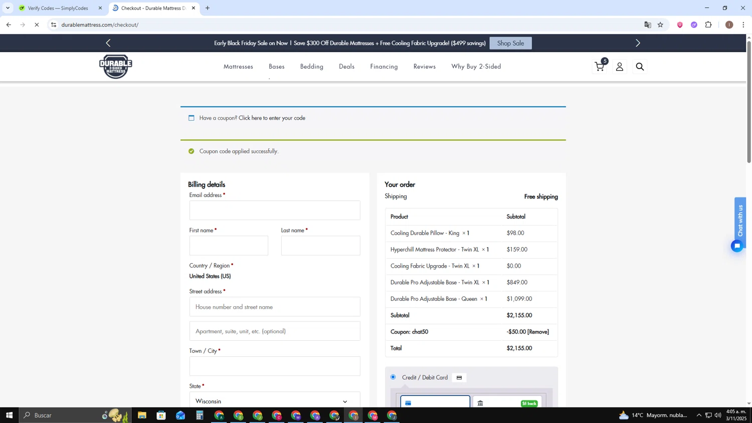752x423 pixels.
Task: Open Microsoft Store from taskbar
Action: coord(161,415)
